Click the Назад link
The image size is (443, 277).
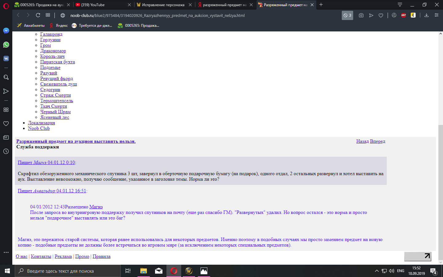pos(362,141)
